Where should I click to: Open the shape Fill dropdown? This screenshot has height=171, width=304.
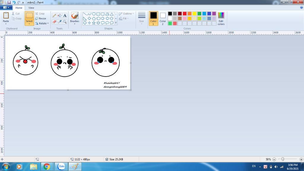click(x=124, y=18)
